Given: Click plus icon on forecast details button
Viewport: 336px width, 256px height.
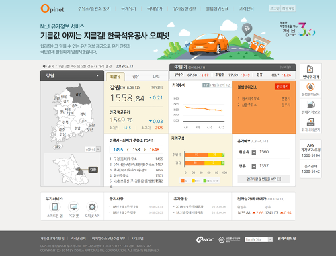Looking at the screenshot, I should coord(279,179).
